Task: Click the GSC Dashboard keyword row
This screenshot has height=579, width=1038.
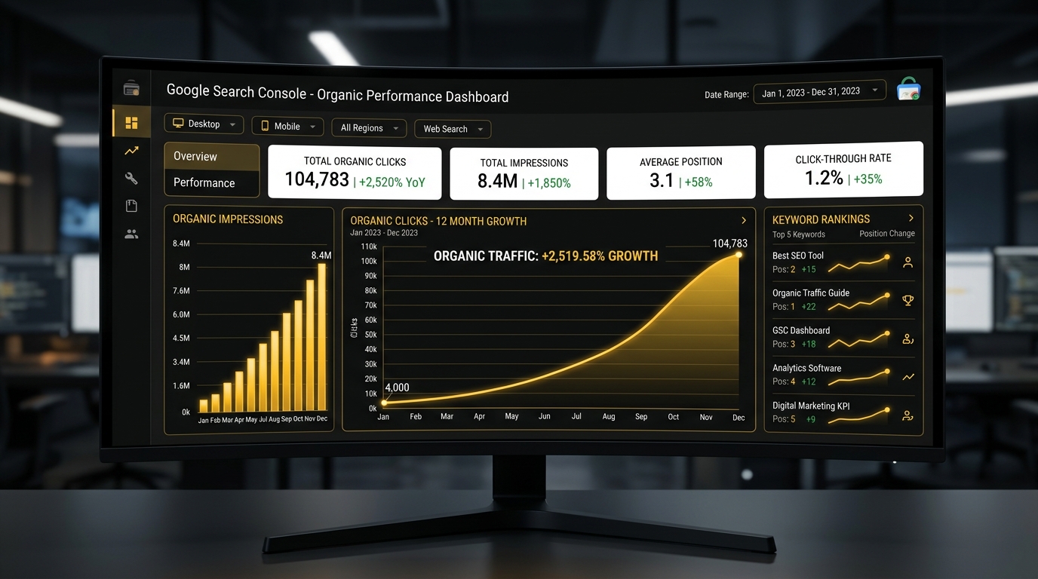Action: pyautogui.click(x=843, y=338)
